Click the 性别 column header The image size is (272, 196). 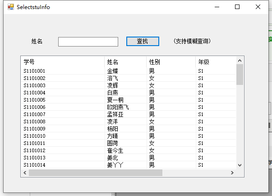[x=171, y=62]
